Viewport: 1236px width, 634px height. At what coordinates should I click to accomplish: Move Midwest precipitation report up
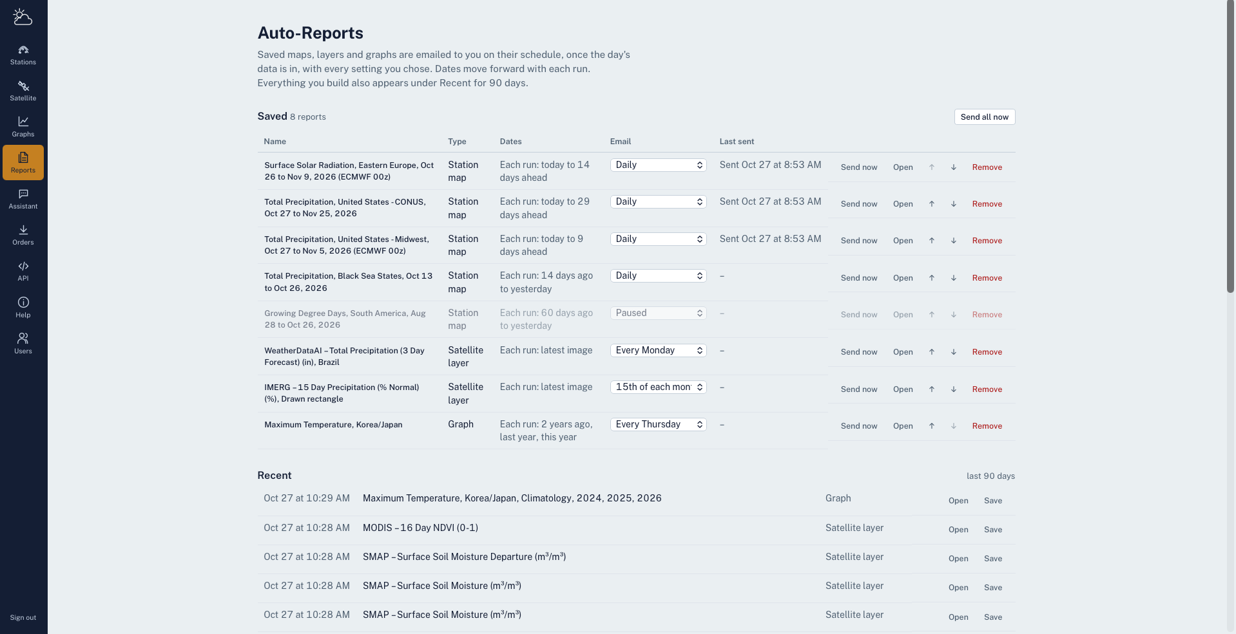pyautogui.click(x=932, y=241)
